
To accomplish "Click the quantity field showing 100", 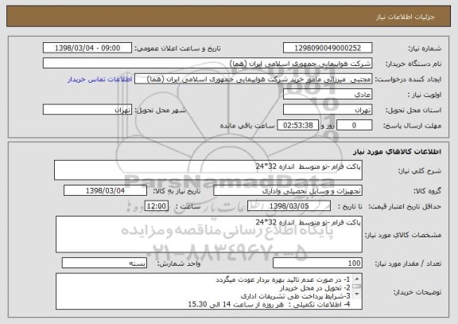I will click(x=317, y=263).
